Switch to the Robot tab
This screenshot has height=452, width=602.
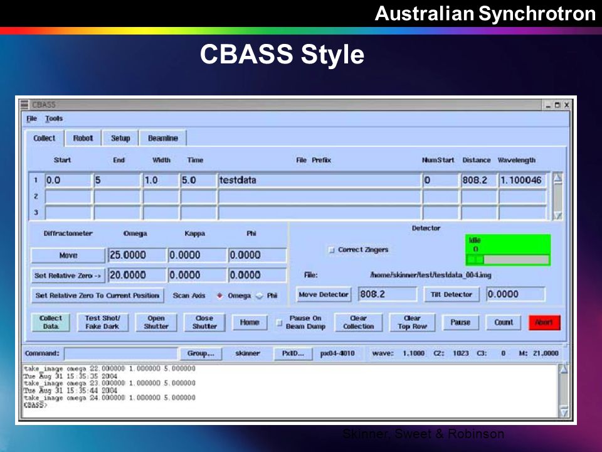83,138
